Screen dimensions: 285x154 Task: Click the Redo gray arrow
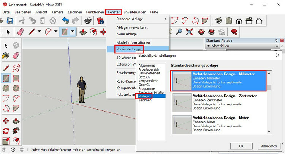point(75,21)
